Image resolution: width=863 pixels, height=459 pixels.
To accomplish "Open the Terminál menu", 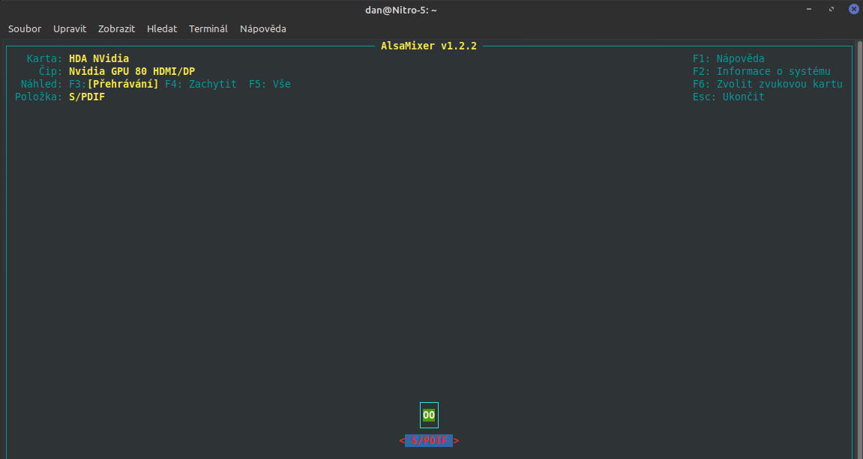I will (208, 28).
